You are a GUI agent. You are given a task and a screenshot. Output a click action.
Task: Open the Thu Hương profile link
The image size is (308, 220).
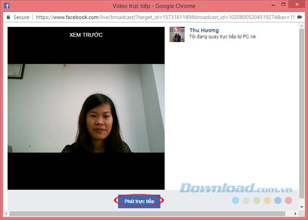(204, 30)
